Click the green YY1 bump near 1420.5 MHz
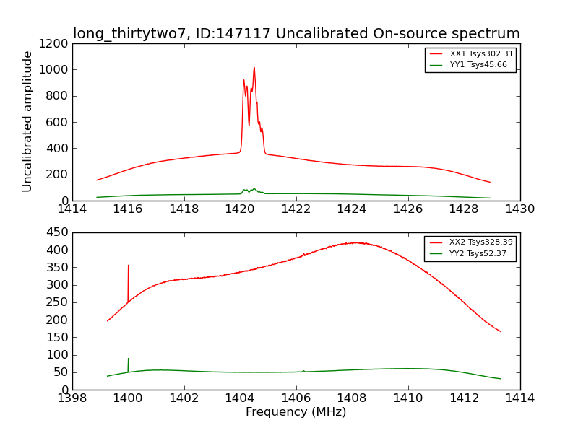This screenshot has width=578, height=433. coord(254,189)
